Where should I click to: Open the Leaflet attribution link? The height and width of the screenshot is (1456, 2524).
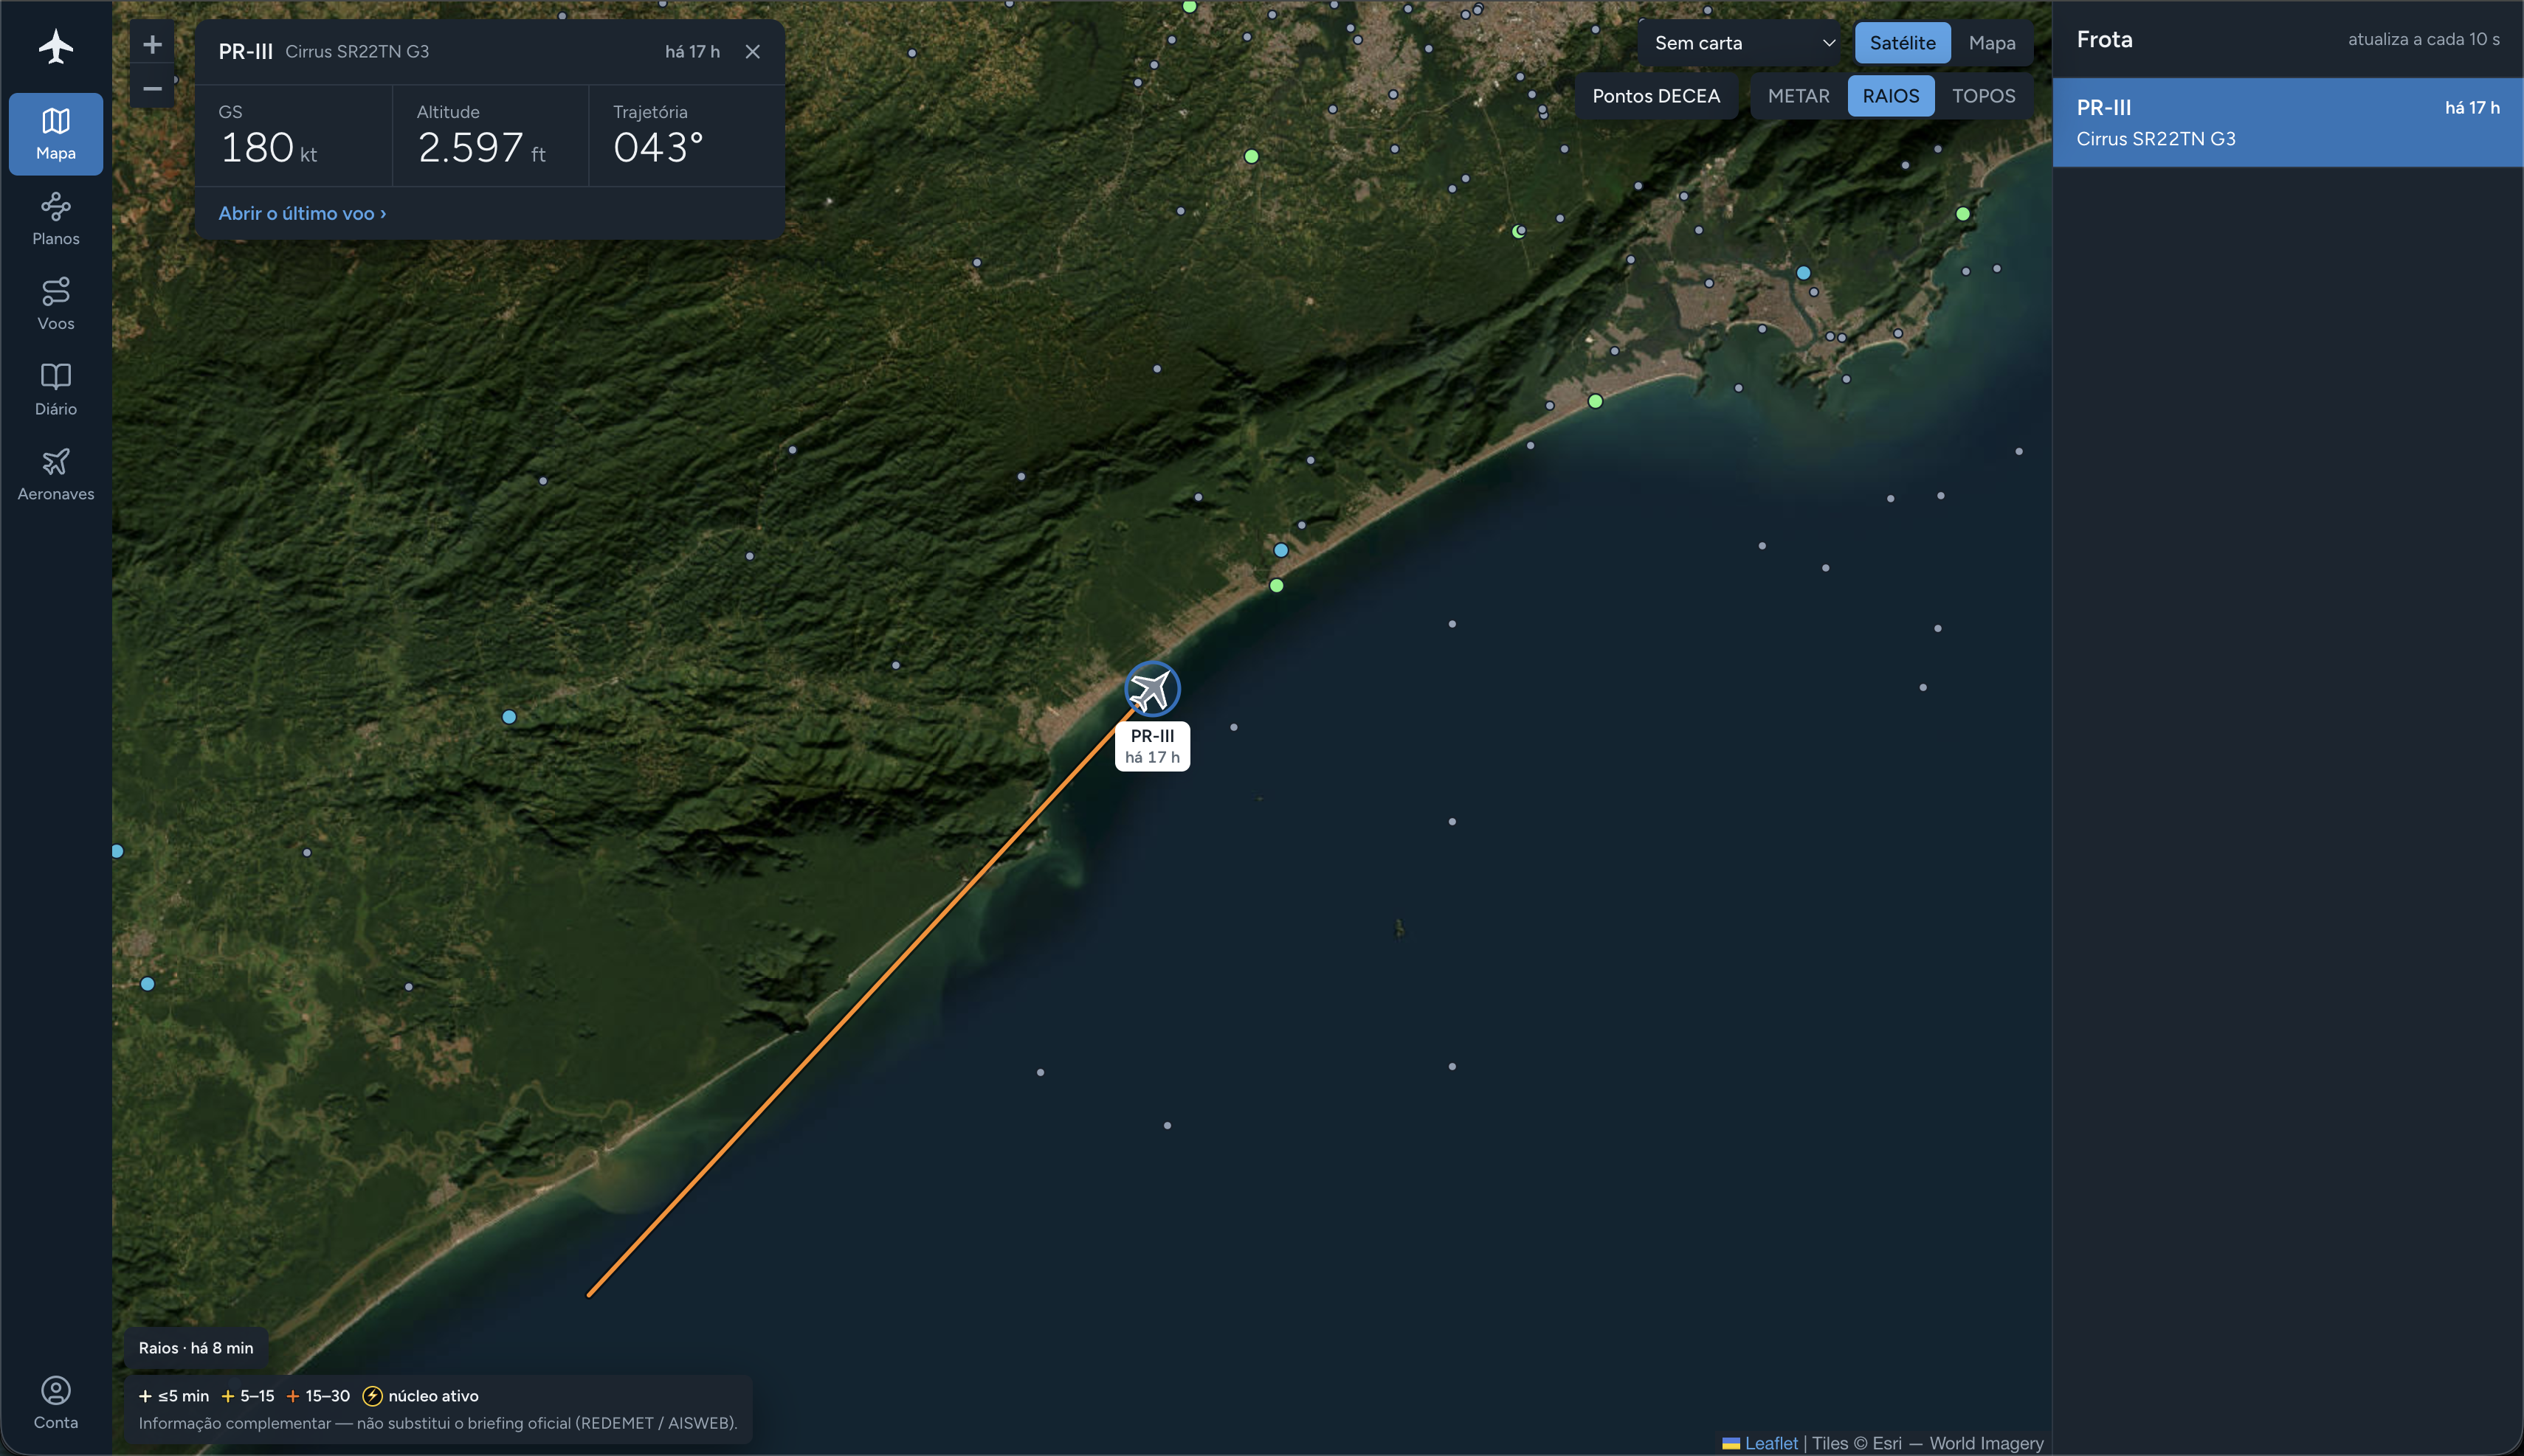point(1770,1443)
